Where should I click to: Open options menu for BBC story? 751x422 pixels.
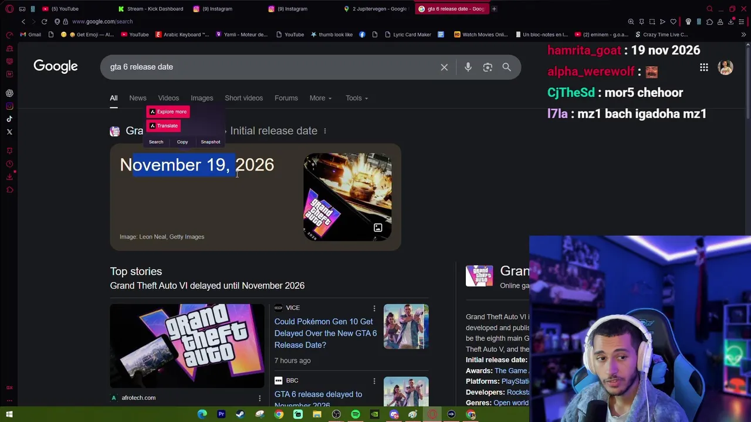[374, 381]
